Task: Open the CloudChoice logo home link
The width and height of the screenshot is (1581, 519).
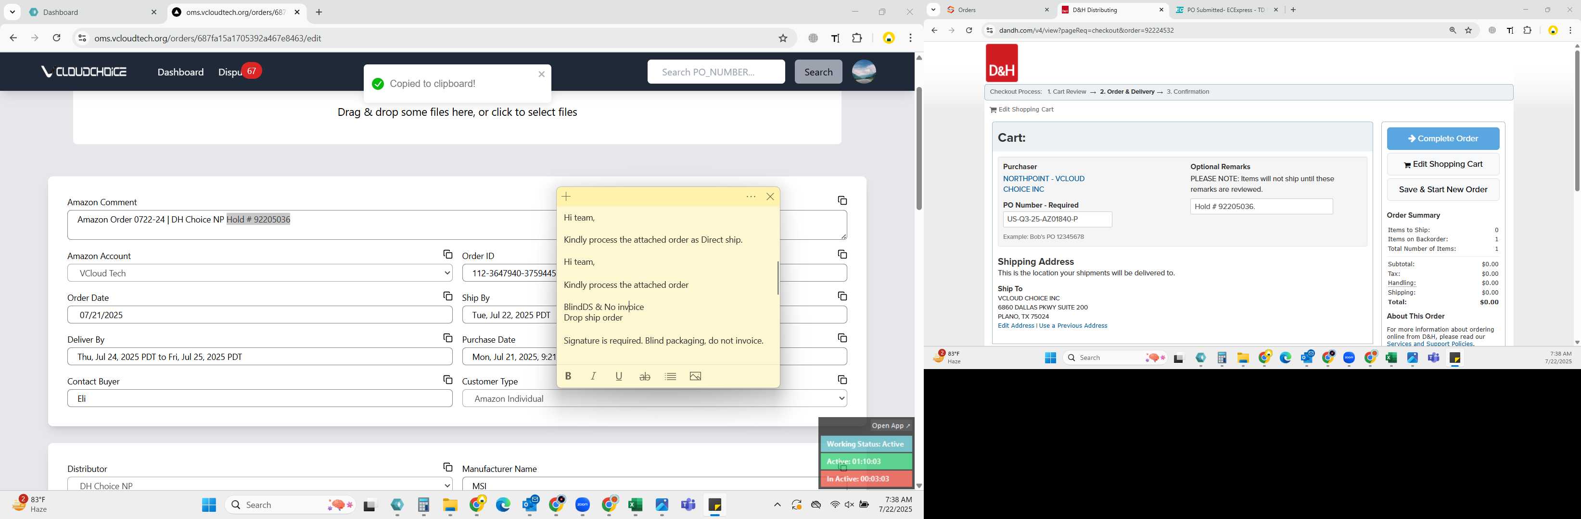Action: pos(84,72)
